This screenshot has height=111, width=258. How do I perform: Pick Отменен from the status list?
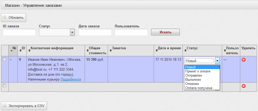point(202,84)
